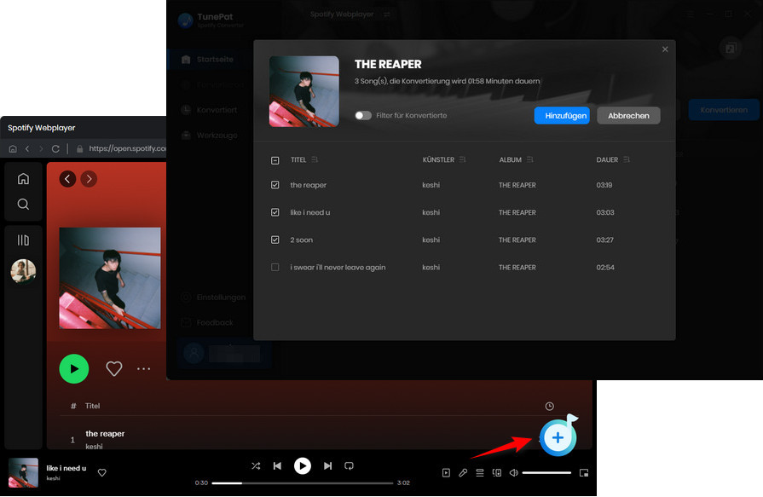763x497 pixels.
Task: Open album more options three dots
Action: (x=143, y=369)
